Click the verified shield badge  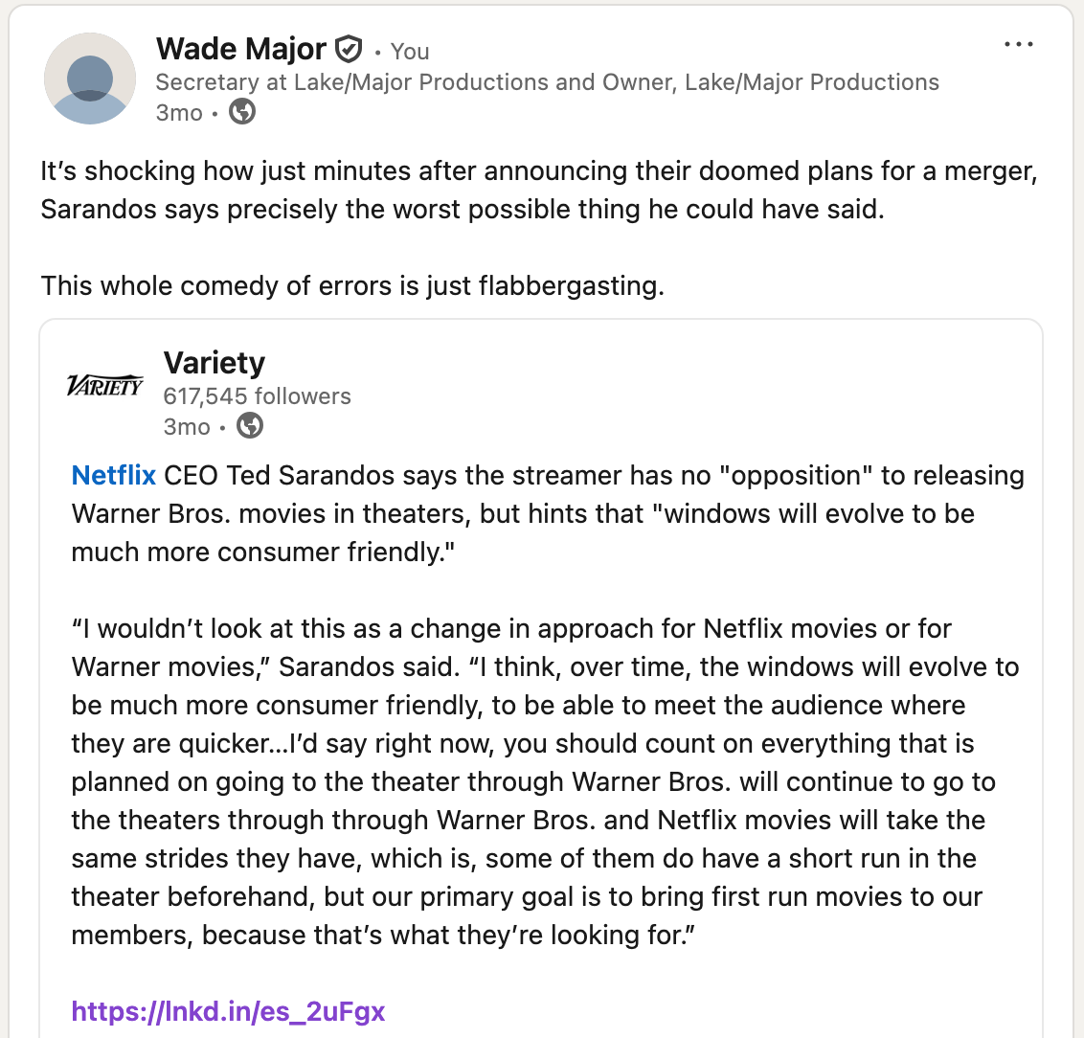point(349,49)
